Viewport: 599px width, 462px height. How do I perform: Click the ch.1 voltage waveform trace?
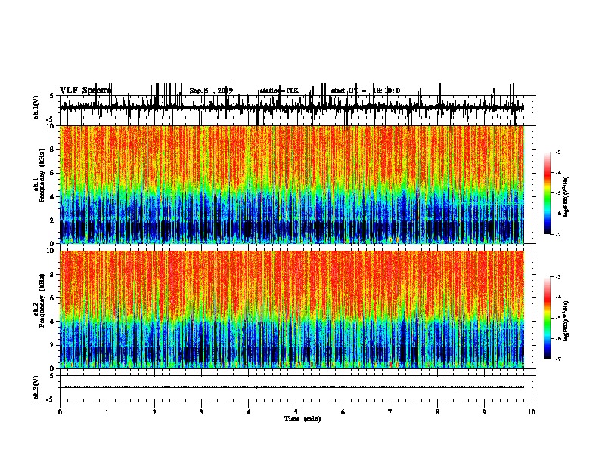pos(292,107)
